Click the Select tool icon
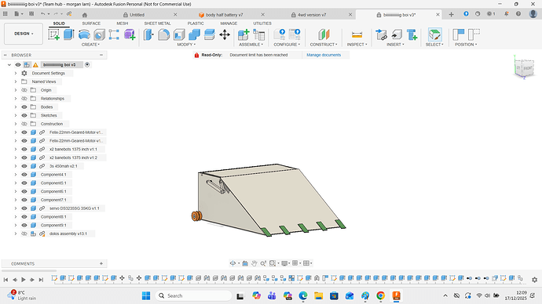542x304 pixels. click(x=434, y=34)
